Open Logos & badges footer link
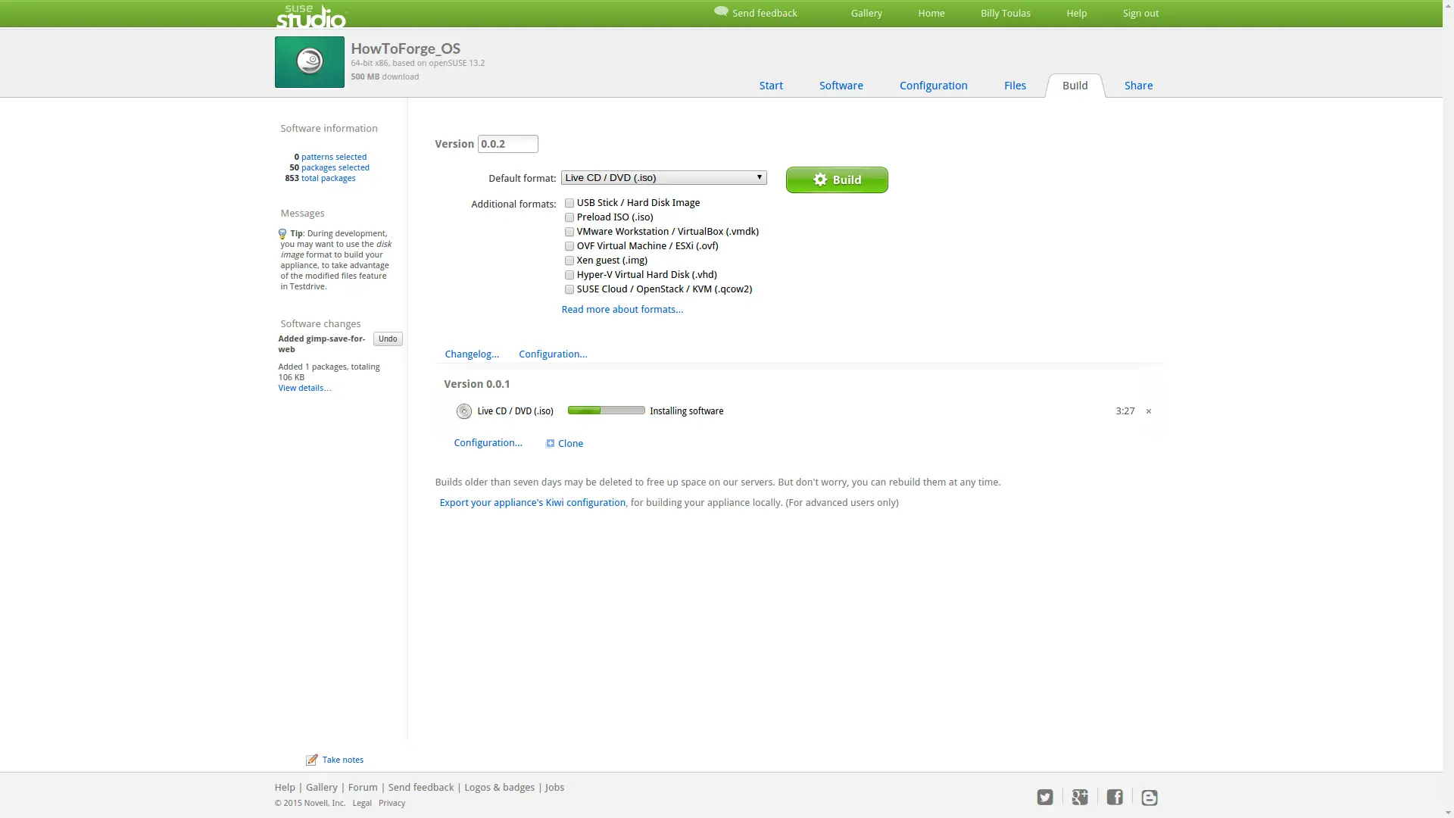The width and height of the screenshot is (1454, 818). tap(500, 788)
